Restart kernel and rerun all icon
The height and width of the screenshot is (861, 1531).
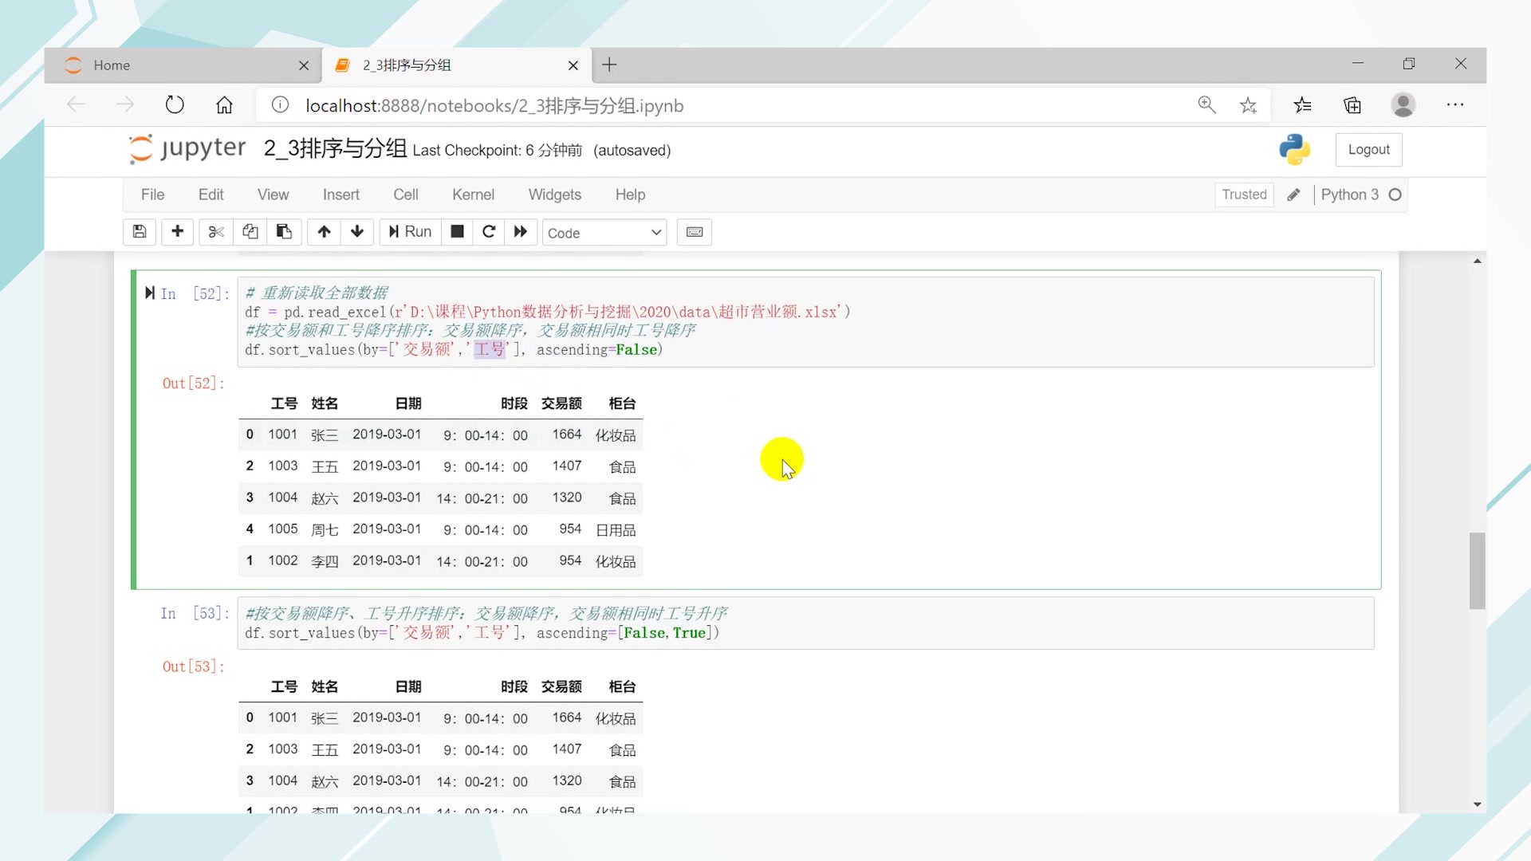pyautogui.click(x=521, y=232)
